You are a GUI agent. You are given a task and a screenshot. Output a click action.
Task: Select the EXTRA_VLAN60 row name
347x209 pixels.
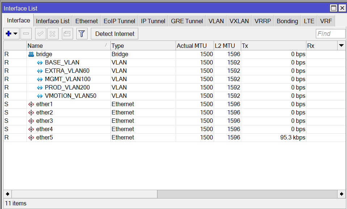[67, 71]
